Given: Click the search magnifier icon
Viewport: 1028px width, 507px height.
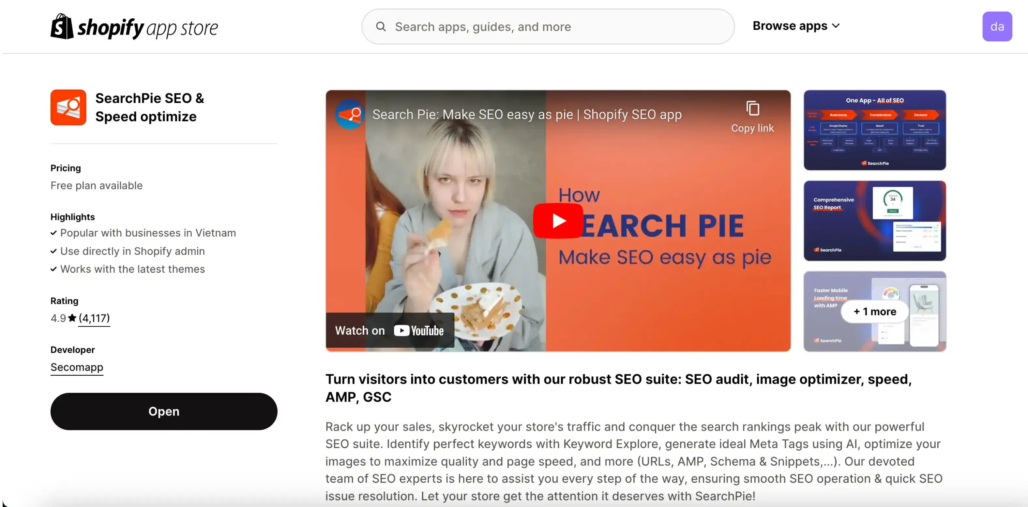Looking at the screenshot, I should click(x=381, y=27).
